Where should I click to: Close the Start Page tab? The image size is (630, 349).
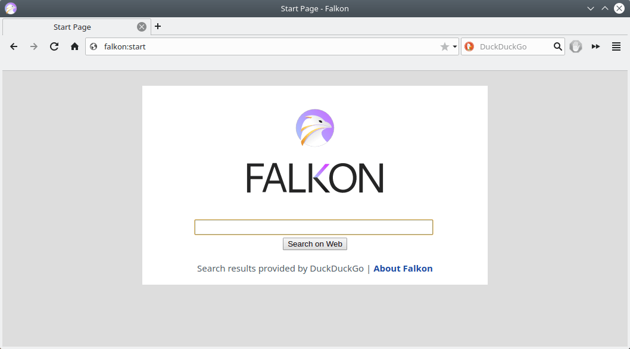tap(142, 27)
